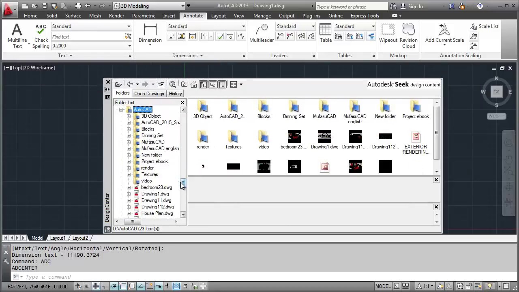
Task: Open the Express Tools ribbon tab
Action: (x=365, y=16)
